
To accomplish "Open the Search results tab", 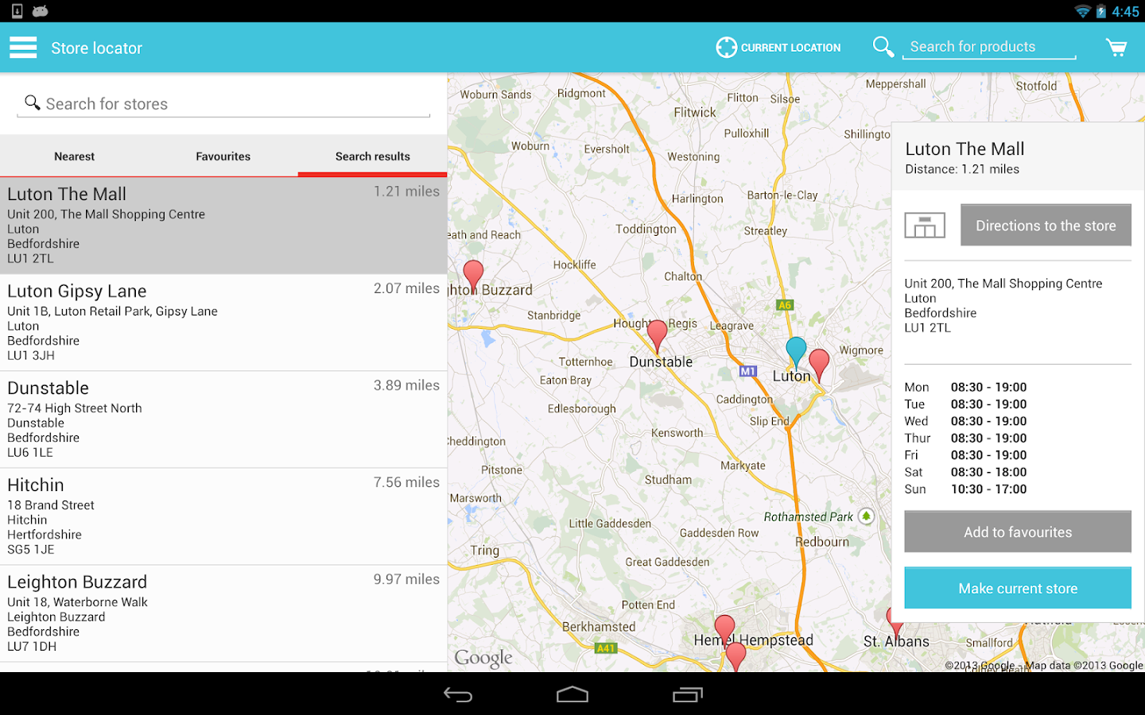I will point(372,156).
